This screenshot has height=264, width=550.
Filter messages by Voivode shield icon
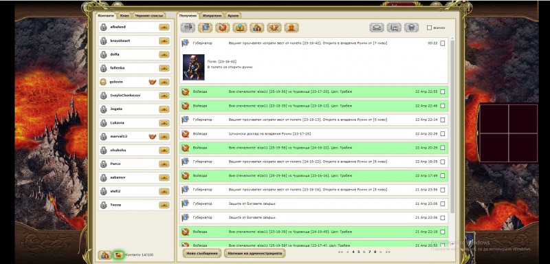click(223, 27)
